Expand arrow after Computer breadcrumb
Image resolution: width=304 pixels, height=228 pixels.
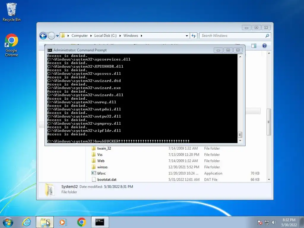pos(91,36)
